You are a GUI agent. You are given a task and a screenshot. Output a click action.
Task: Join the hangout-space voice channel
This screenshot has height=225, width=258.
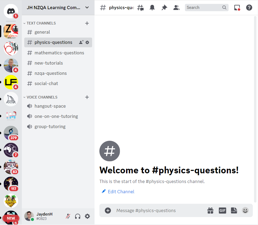click(x=58, y=106)
